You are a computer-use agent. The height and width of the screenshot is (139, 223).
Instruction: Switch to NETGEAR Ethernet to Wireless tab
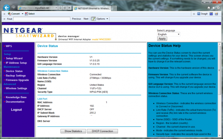point(92,8)
